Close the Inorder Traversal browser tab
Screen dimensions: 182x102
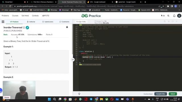click(84, 2)
